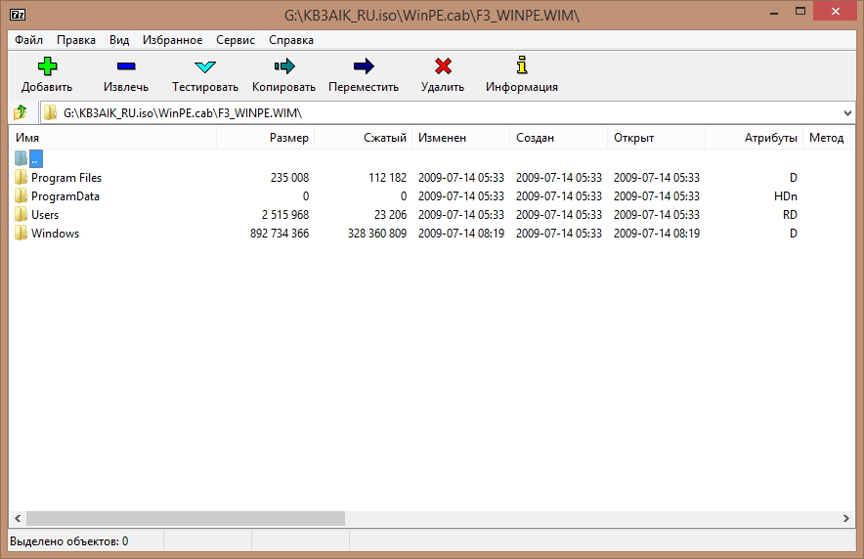Click Windows modified date '2009-07-14 08:19'
864x559 pixels.
point(461,233)
